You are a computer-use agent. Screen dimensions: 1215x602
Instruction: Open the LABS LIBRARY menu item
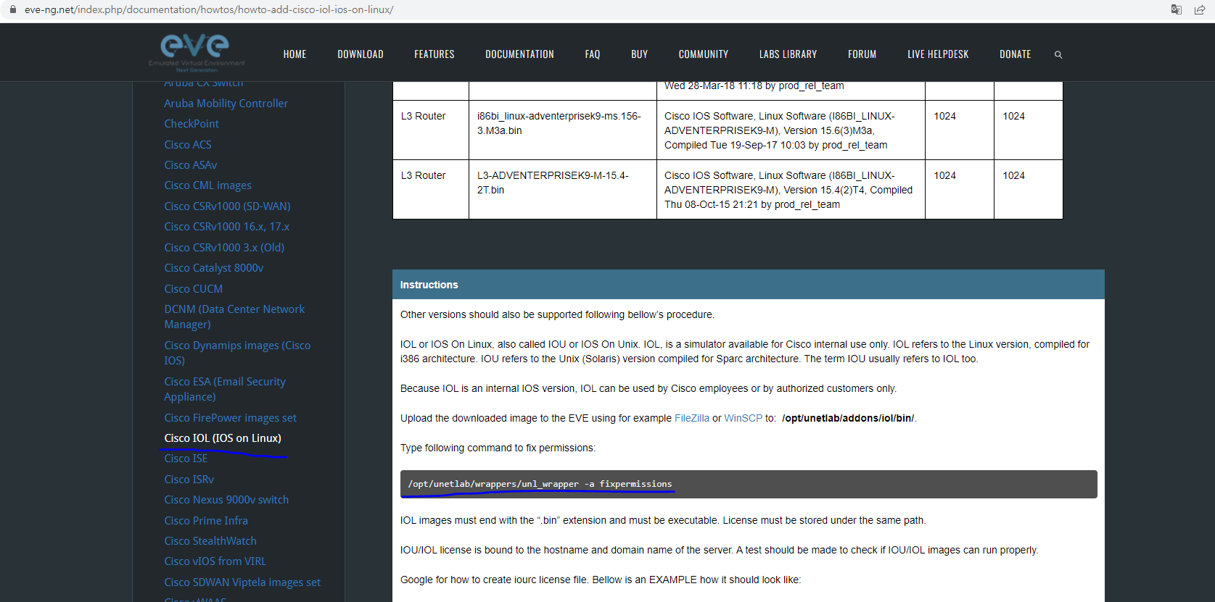click(x=788, y=54)
